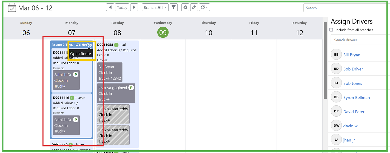Select Sathish Dr card under D0011116
Screen dimensions: 390x153
66,125
